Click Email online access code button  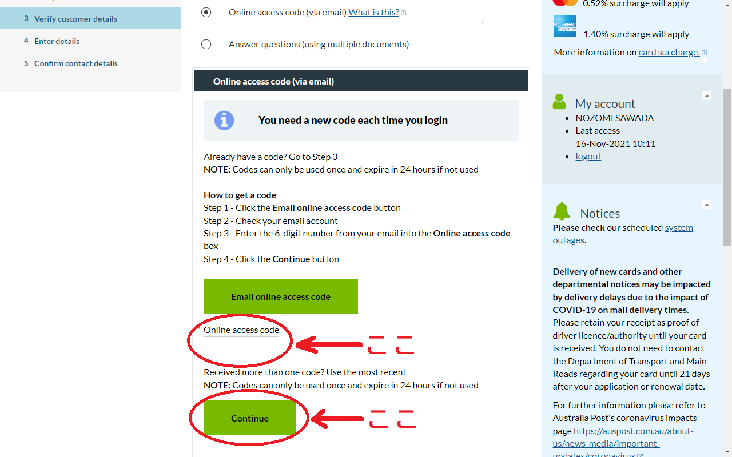(281, 296)
